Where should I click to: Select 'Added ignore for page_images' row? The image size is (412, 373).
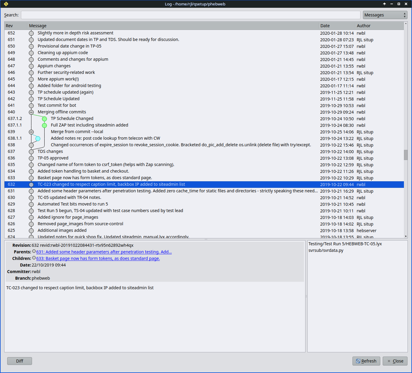click(x=204, y=217)
